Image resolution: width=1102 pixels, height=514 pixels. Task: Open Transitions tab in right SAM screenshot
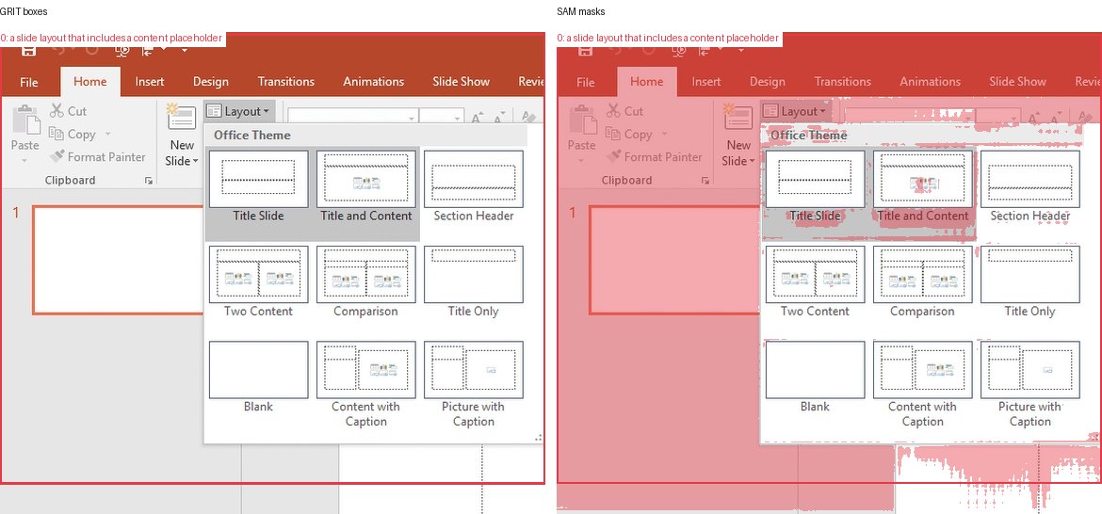point(843,82)
